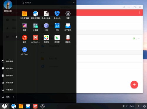
Task: Open the 文件管理器 file manager app
Action: click(x=24, y=15)
